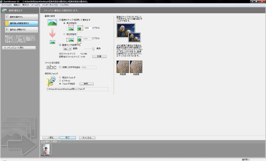Select the specify folder radio button
Screen dimensions: 266x161
60,84
